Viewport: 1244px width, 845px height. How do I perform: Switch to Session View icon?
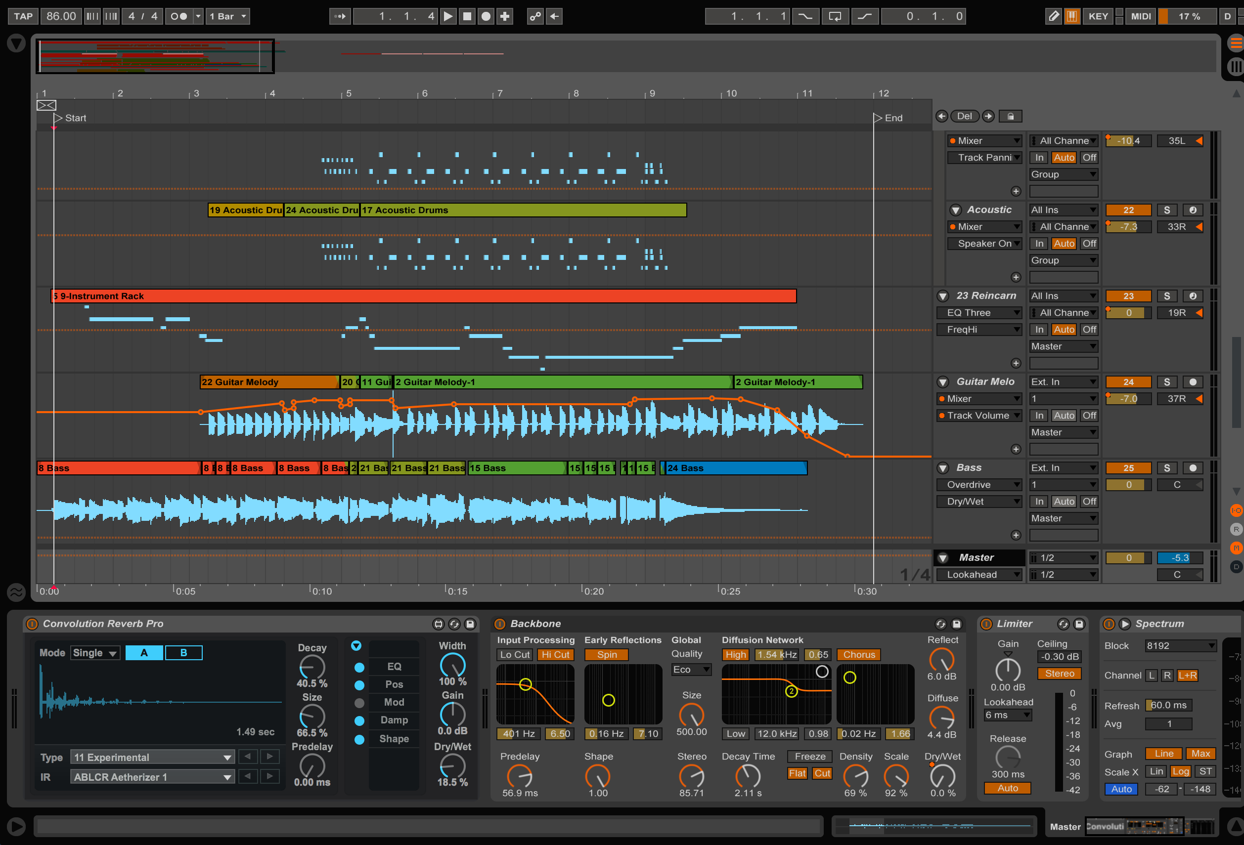(1235, 66)
